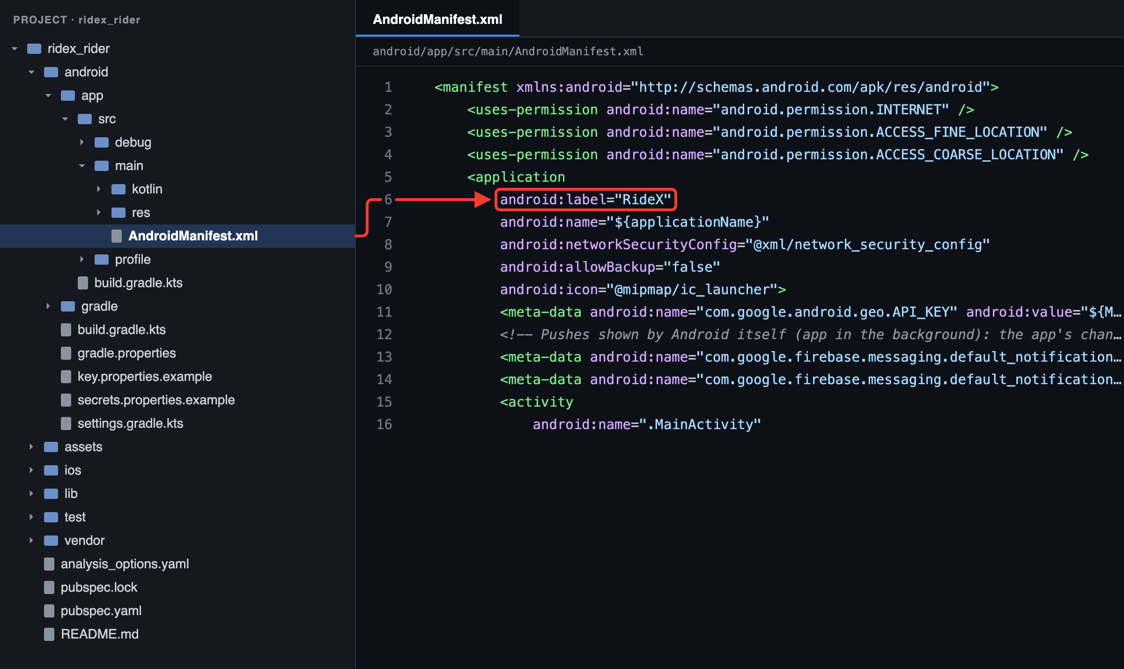
Task: Click the android:name=".MainActivity" line
Action: 647,424
